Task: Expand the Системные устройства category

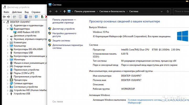Action: click(x=8, y=87)
